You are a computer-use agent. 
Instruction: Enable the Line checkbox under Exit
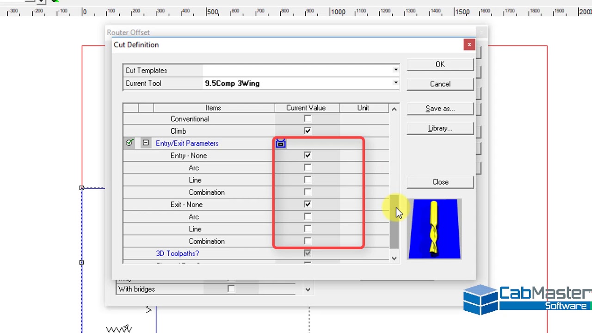click(x=308, y=229)
